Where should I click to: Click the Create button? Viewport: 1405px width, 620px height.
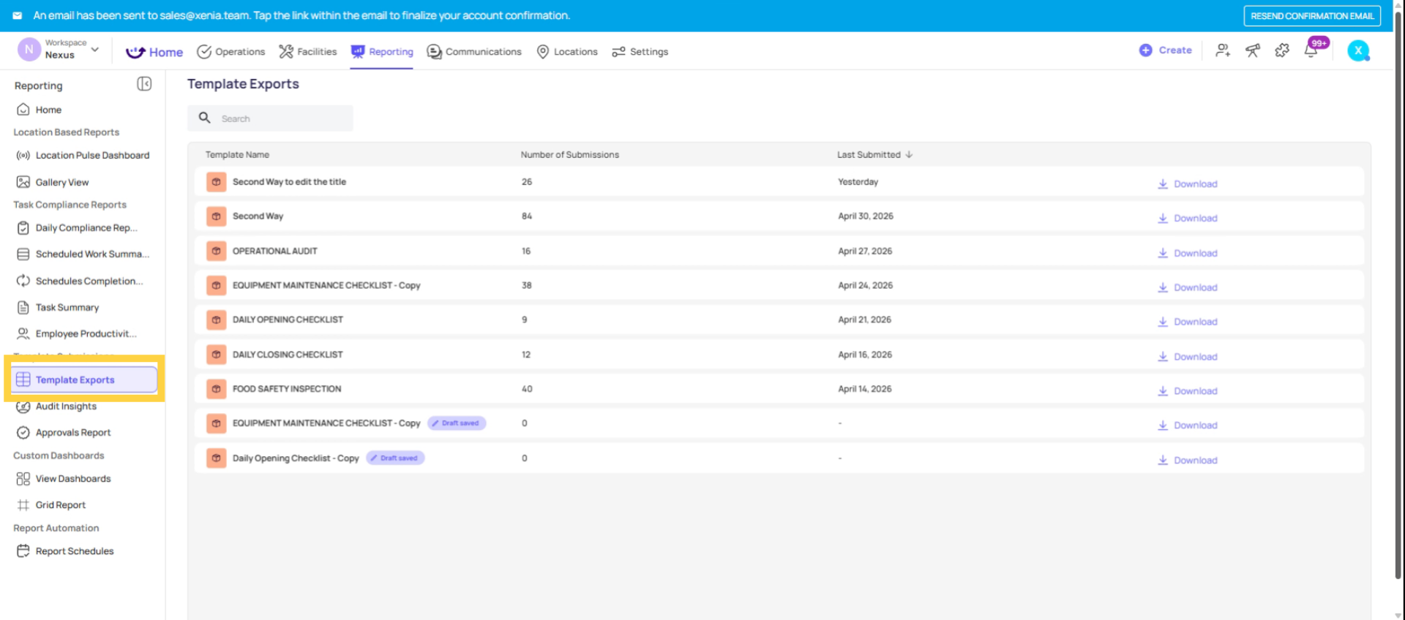[1165, 50]
